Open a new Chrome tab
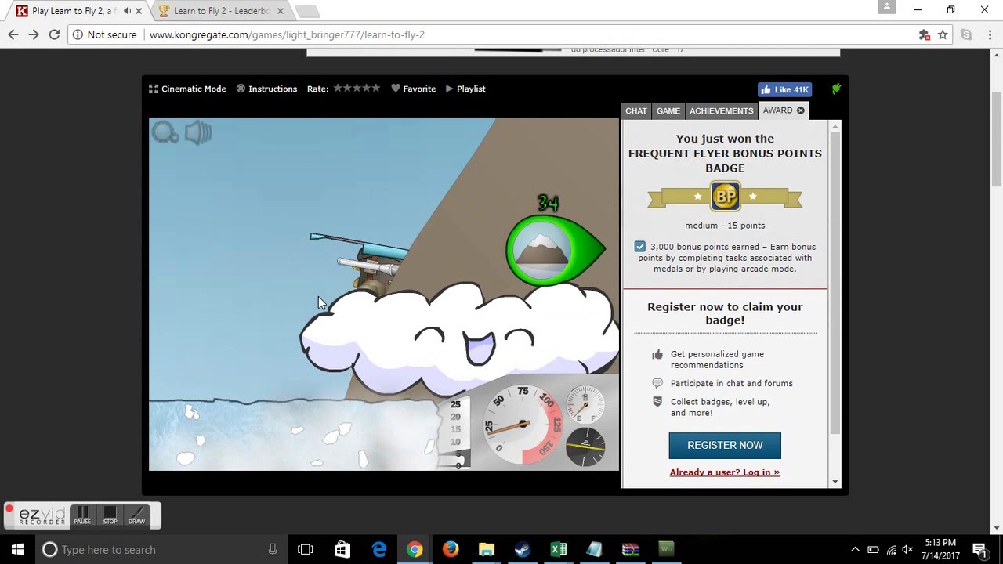Screen dimensions: 1003x564 click(307, 11)
